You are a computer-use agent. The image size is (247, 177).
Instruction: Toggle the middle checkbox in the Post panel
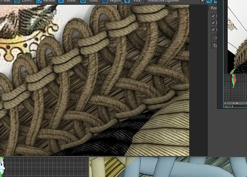[x=213, y=23]
